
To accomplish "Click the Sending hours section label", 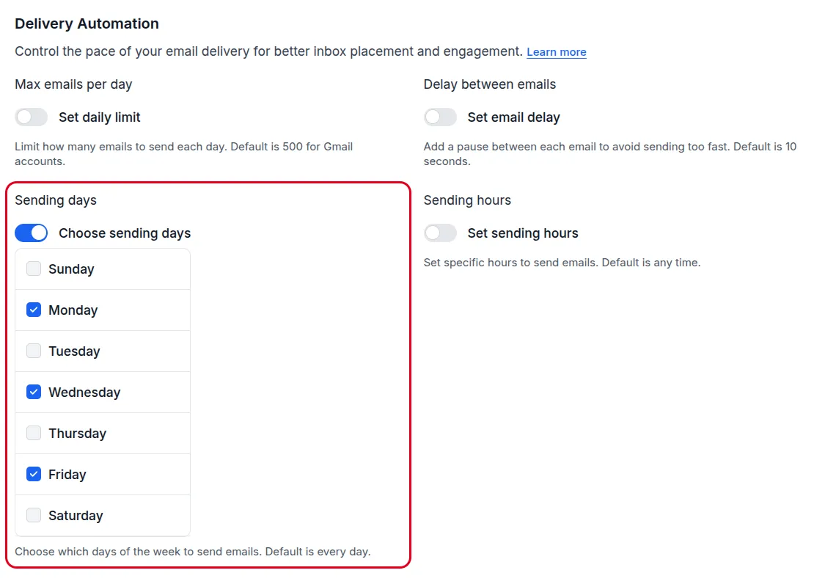I will [x=467, y=200].
